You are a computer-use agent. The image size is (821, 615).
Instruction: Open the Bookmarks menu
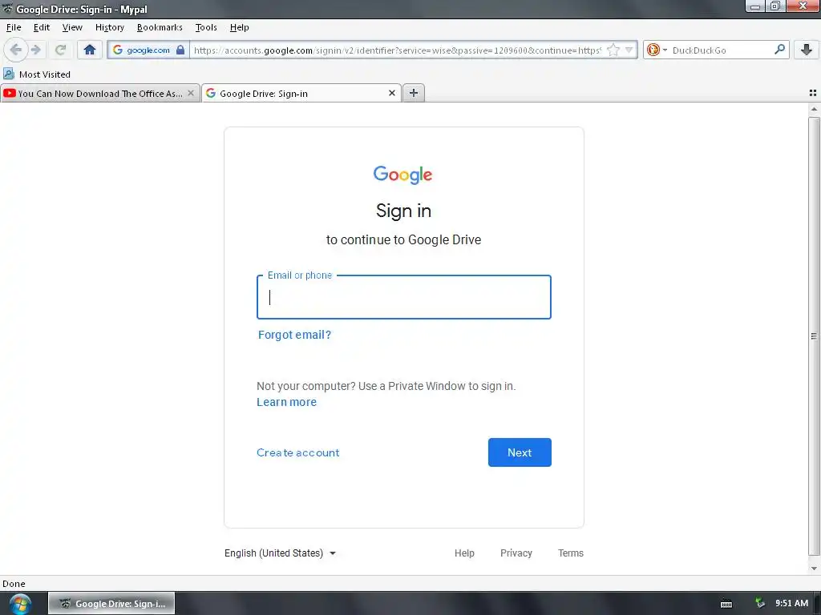pyautogui.click(x=160, y=27)
